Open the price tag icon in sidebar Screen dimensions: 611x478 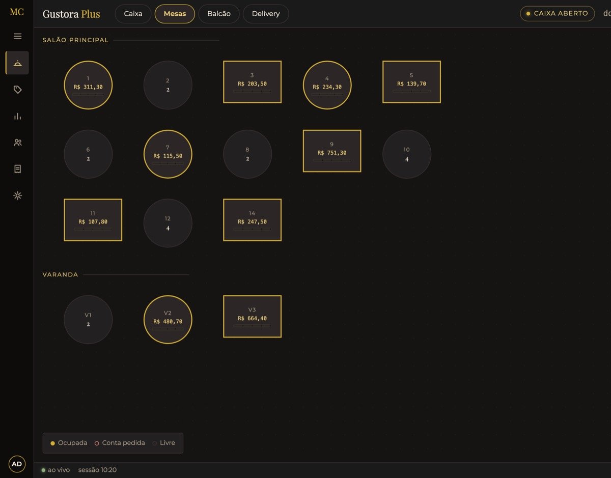pos(17,90)
